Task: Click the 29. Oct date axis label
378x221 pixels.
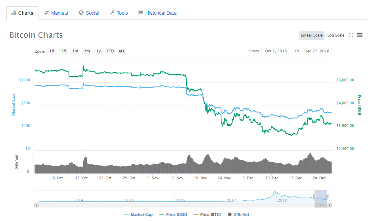Action: (129, 178)
